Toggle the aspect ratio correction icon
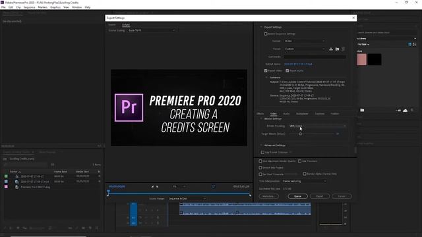Screen dimensions: 422x237 (x=213, y=186)
